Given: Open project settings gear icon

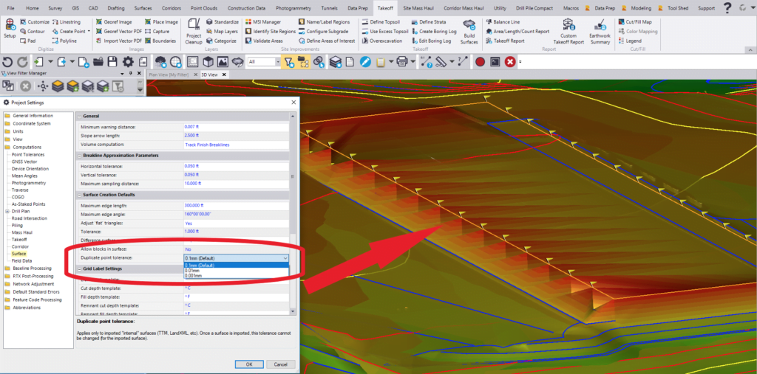Looking at the screenshot, I should [x=129, y=62].
